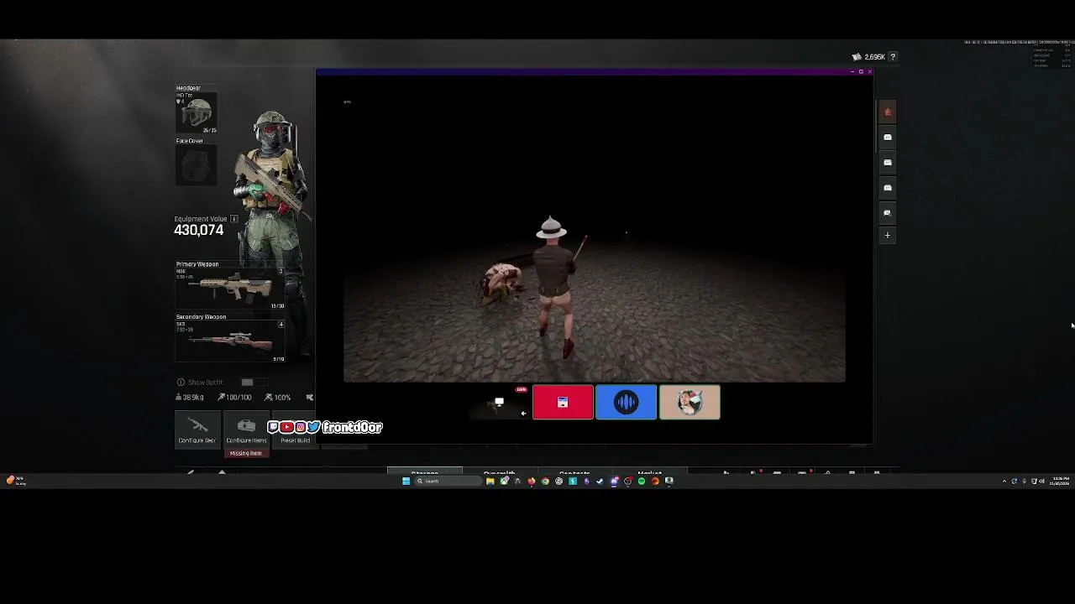
Task: Select the fourth sidebar icon above the plus
Action: (x=888, y=212)
